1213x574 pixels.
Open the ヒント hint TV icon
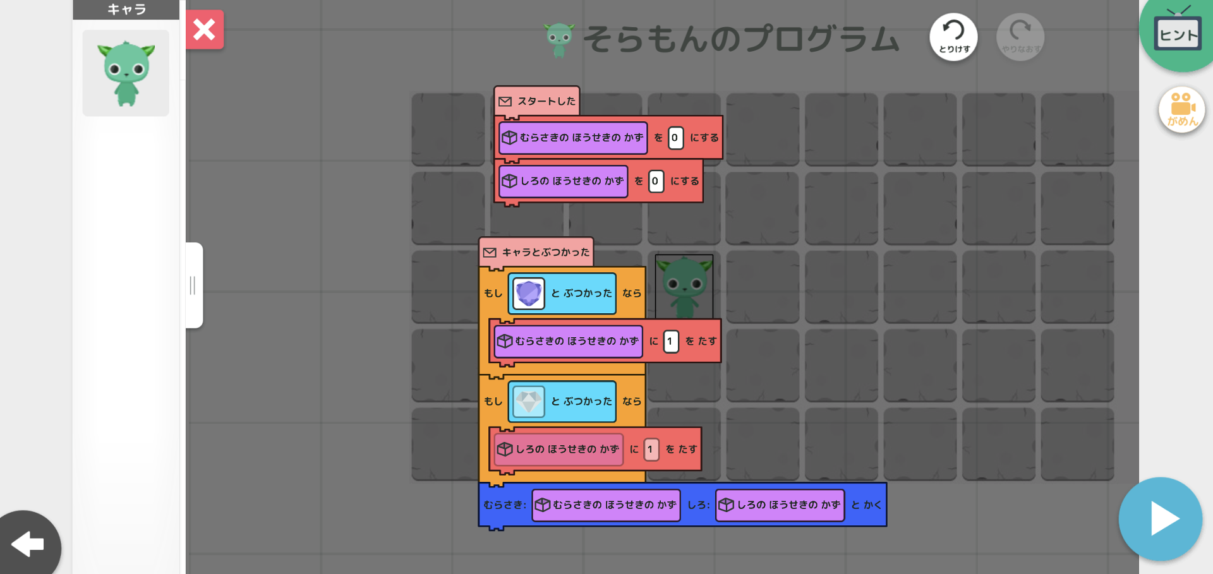1176,33
